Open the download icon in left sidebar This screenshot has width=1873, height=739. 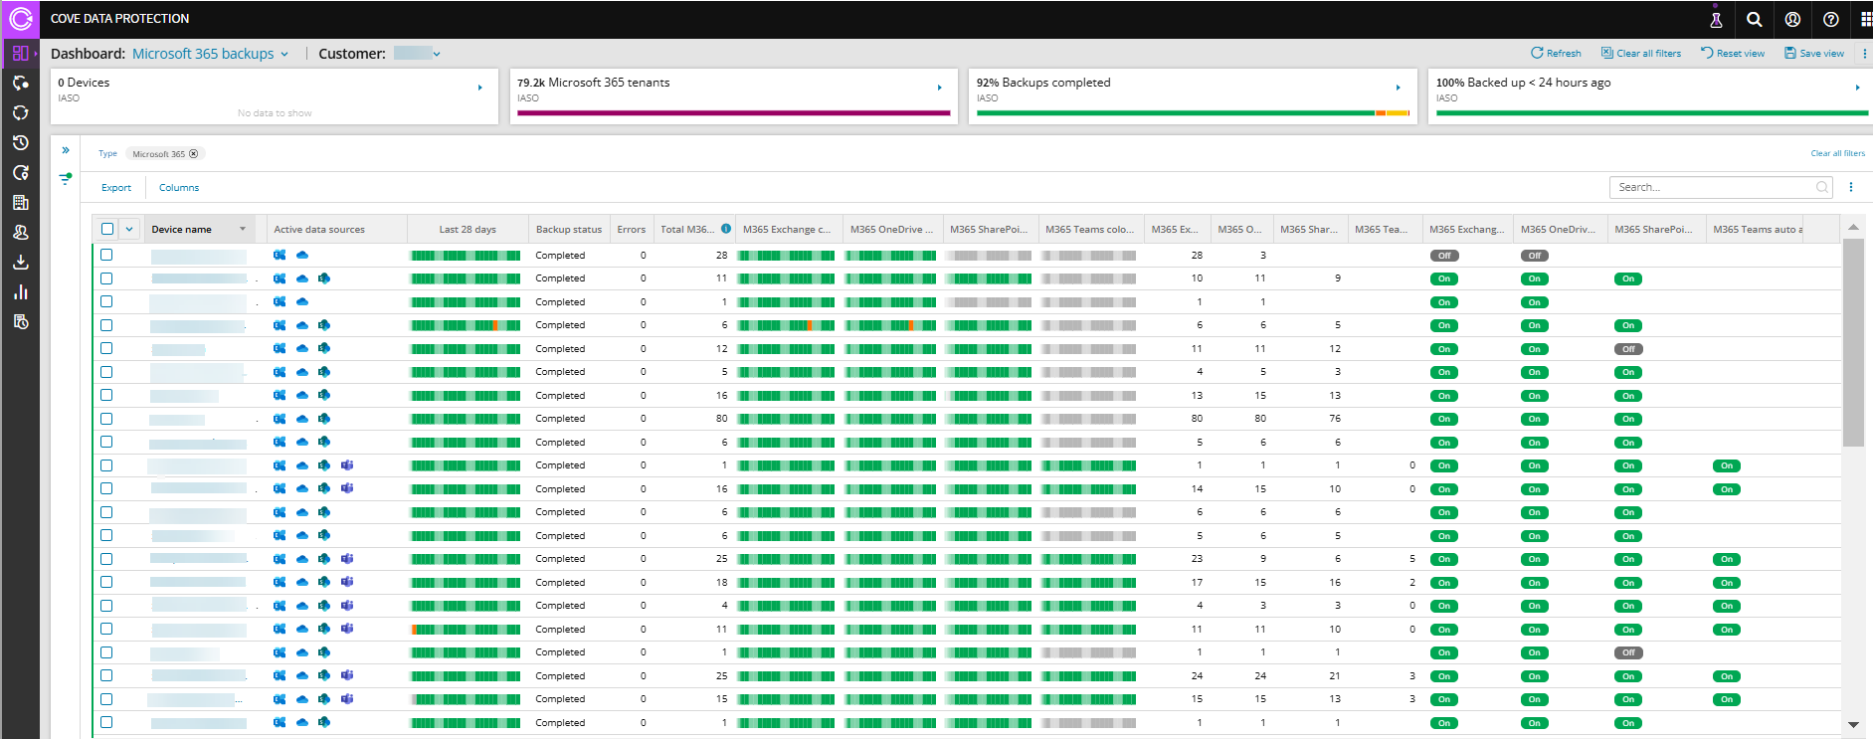[x=20, y=263]
